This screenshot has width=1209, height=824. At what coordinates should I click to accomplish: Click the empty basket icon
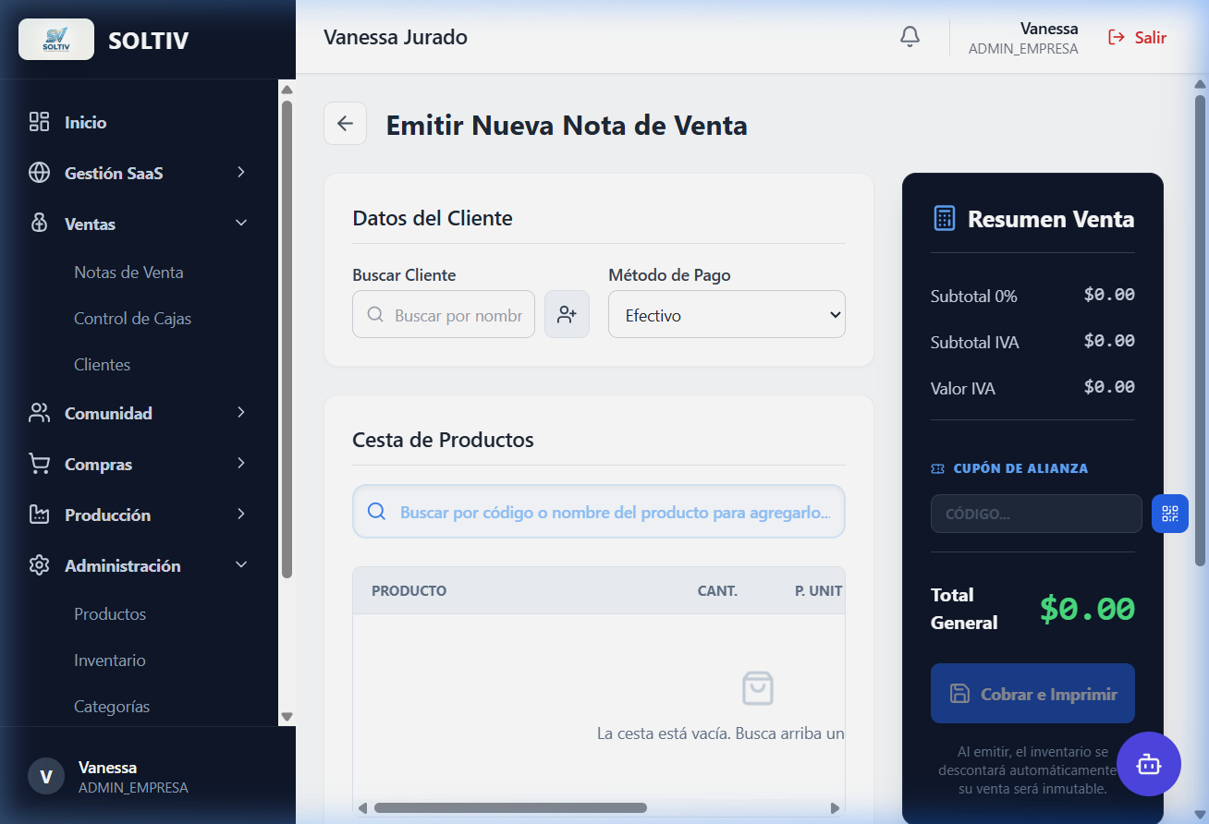758,688
